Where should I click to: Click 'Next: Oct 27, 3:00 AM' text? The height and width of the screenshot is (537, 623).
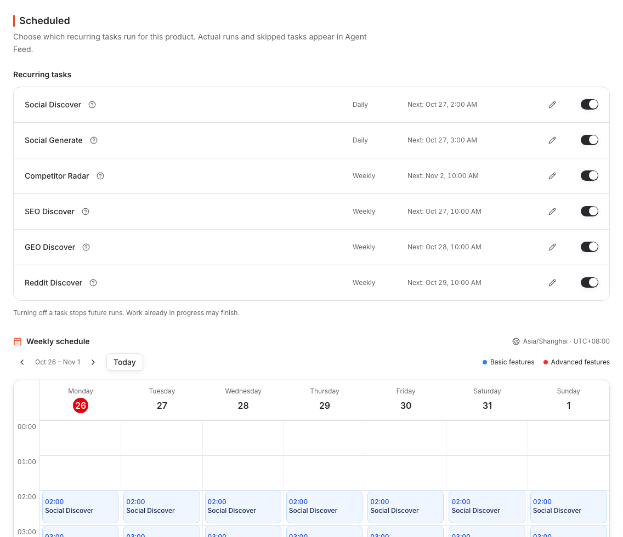pyautogui.click(x=442, y=140)
